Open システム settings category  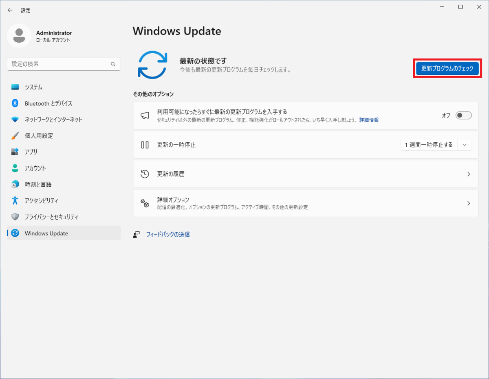pos(64,87)
